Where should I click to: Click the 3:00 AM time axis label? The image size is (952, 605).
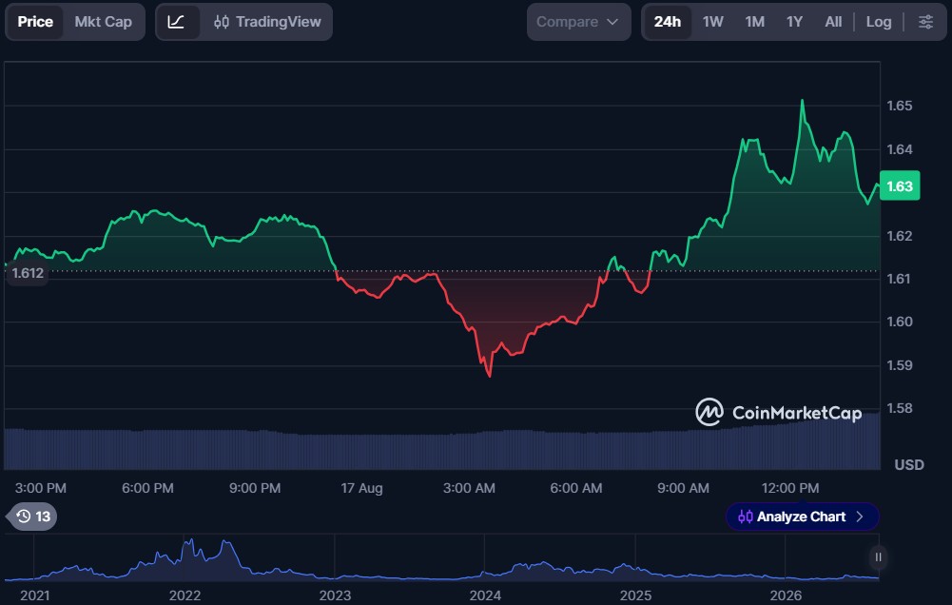pos(469,488)
